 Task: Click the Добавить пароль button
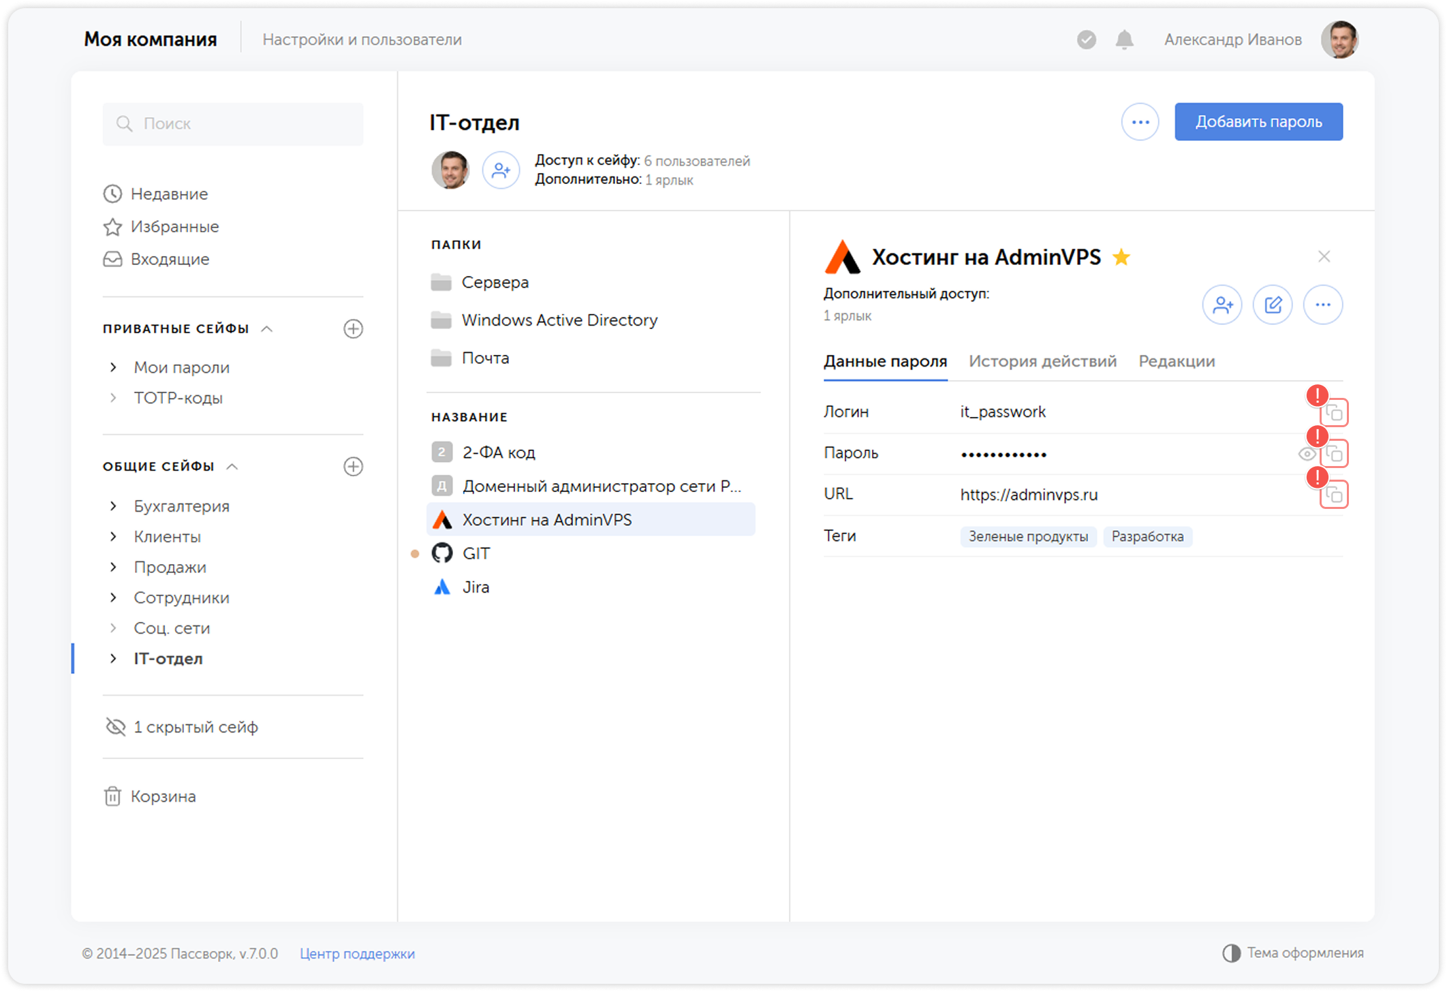pyautogui.click(x=1258, y=122)
